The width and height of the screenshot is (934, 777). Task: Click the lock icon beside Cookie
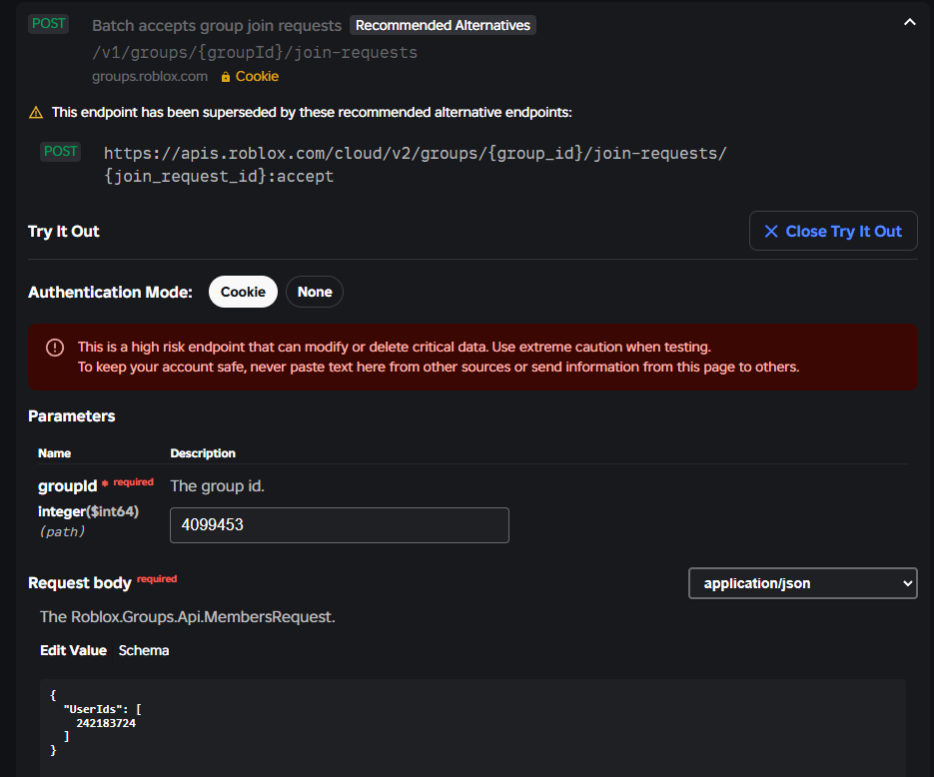(x=226, y=77)
